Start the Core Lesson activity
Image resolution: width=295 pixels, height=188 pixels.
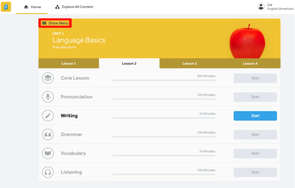pyautogui.click(x=255, y=78)
